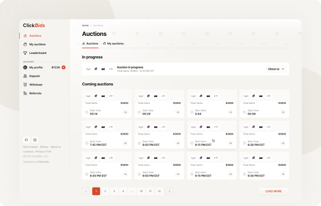Image resolution: width=321 pixels, height=206 pixels.
Task: Click the arrow on the 8:00 PM EST card
Action: click(178, 143)
